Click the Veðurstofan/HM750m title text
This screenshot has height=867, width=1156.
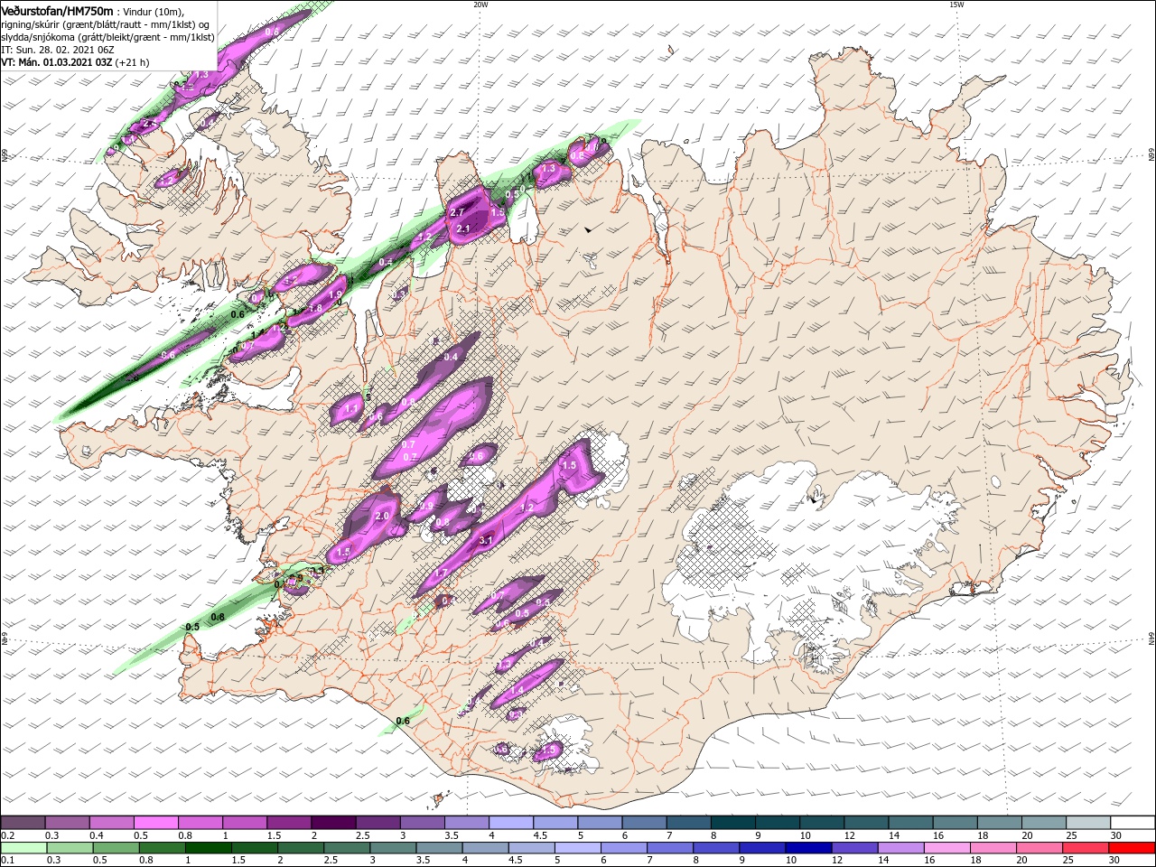(x=57, y=11)
